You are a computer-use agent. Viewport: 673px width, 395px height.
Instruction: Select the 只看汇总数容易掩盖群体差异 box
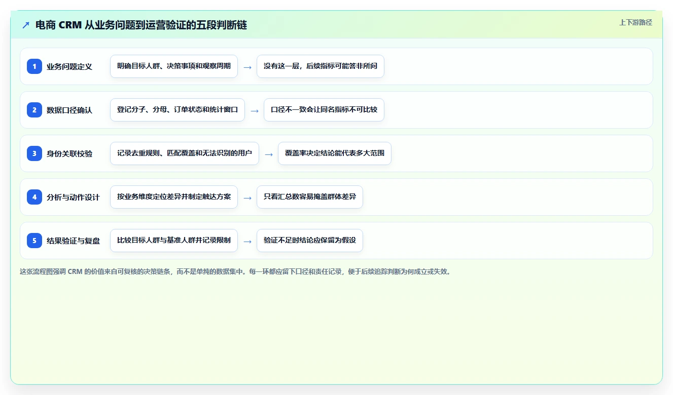pos(310,197)
